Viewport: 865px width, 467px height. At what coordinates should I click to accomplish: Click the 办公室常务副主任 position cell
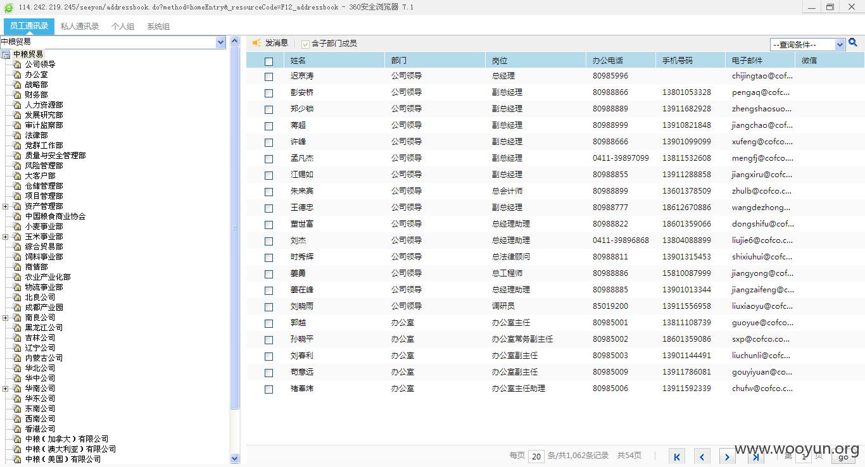coord(522,339)
